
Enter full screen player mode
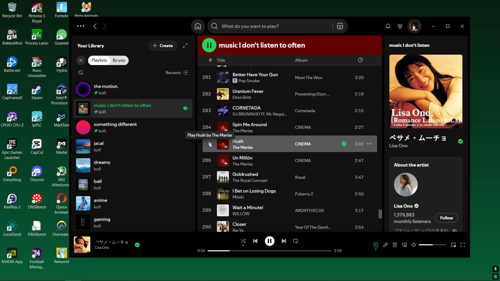pos(463,245)
